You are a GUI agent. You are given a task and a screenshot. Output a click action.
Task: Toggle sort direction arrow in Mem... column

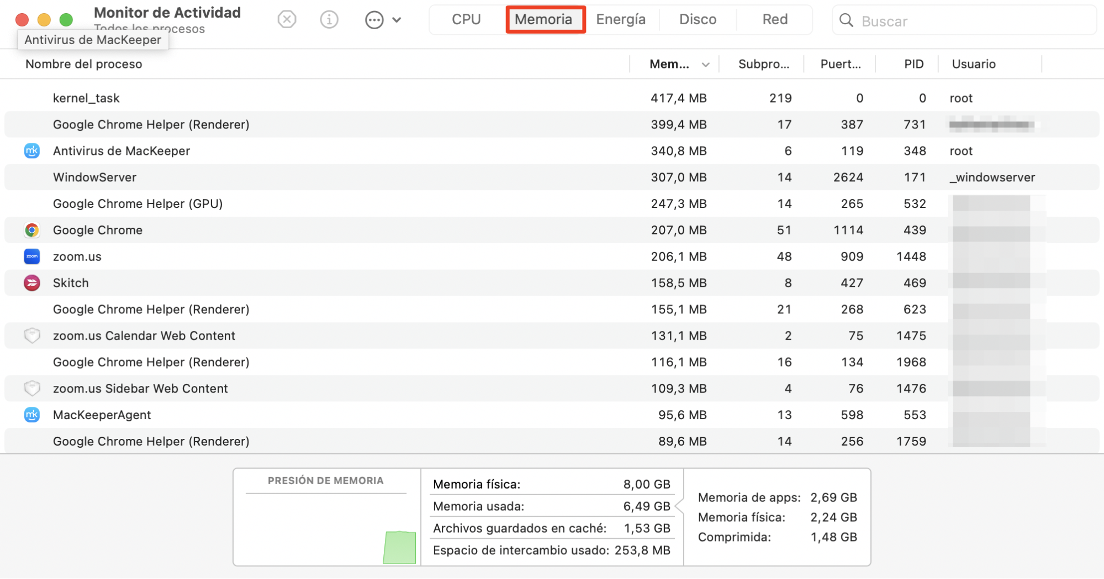(x=705, y=65)
